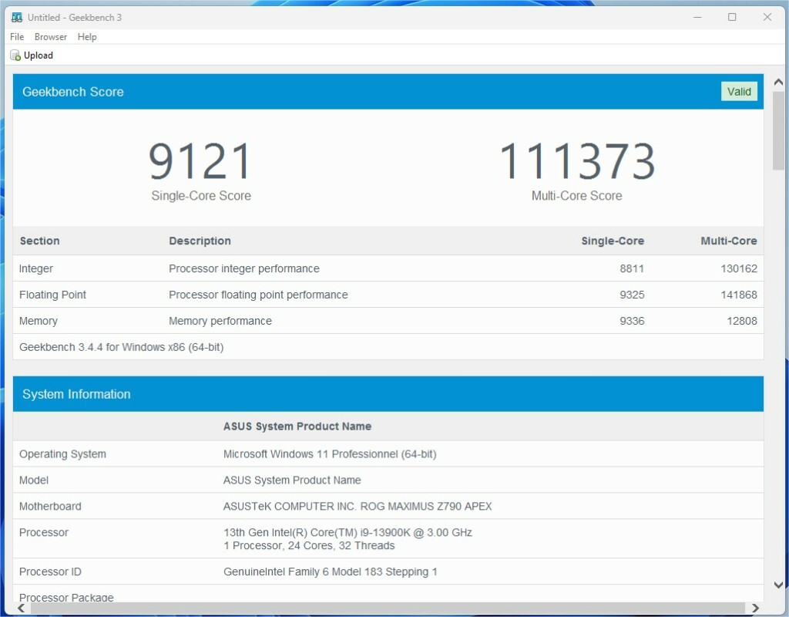The width and height of the screenshot is (789, 617).
Task: Click the Upload toolbar button
Action: tap(31, 56)
